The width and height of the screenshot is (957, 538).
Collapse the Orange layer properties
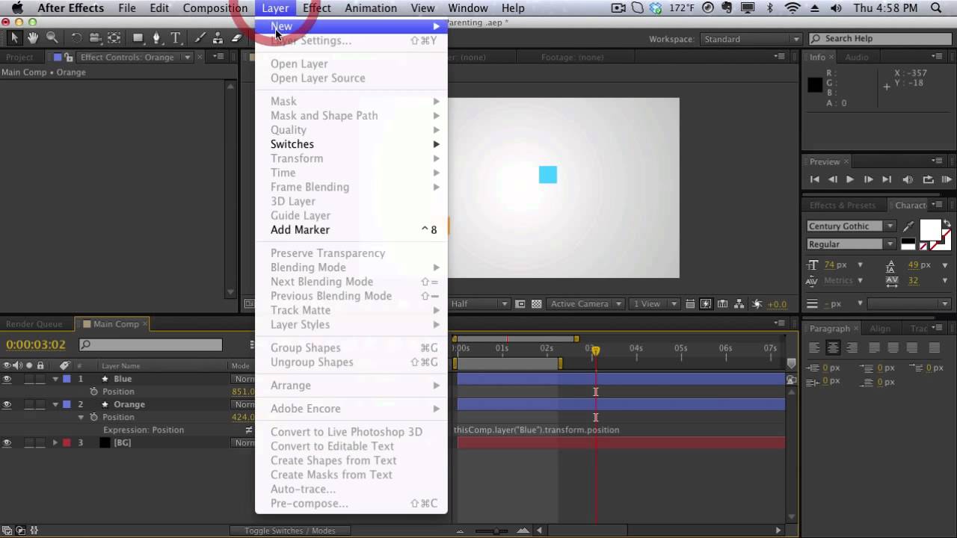pyautogui.click(x=55, y=404)
